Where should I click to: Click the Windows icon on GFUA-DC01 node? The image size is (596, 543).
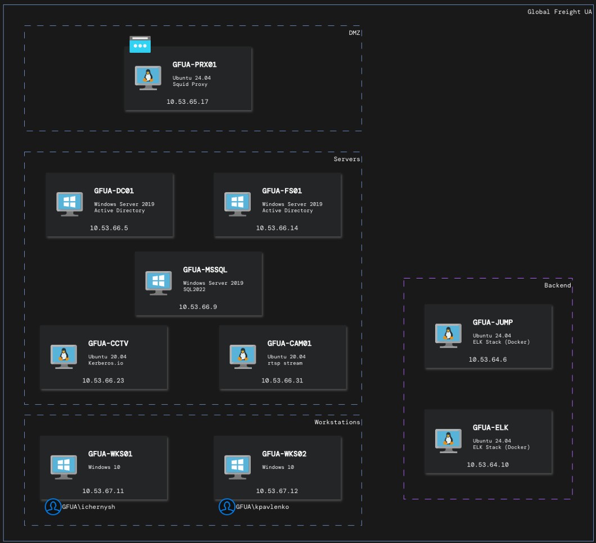pyautogui.click(x=70, y=204)
